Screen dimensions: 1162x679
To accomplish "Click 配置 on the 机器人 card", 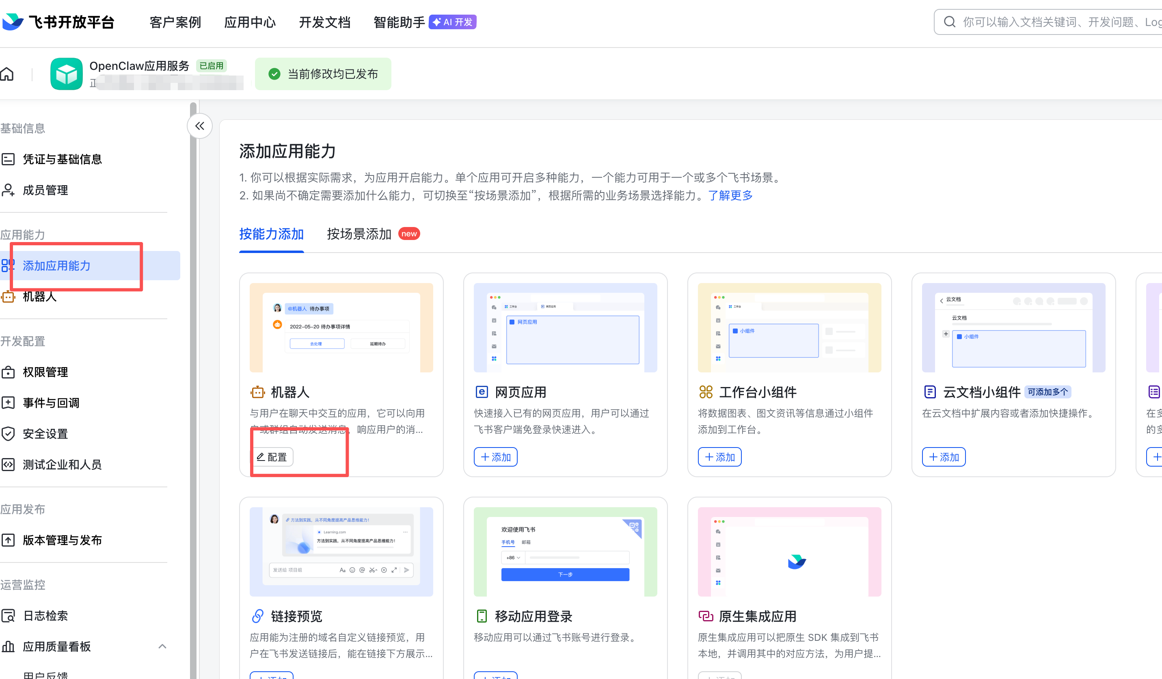I will pyautogui.click(x=272, y=457).
